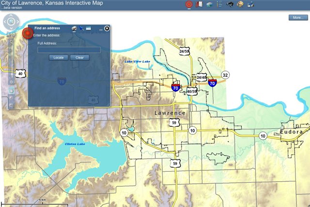Click the Lawrence city label
The image size is (310, 207).
click(170, 113)
